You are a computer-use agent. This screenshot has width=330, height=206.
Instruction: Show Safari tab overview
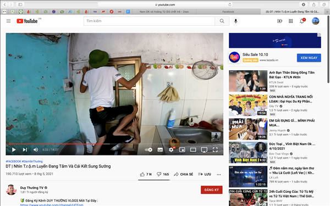click(324, 4)
